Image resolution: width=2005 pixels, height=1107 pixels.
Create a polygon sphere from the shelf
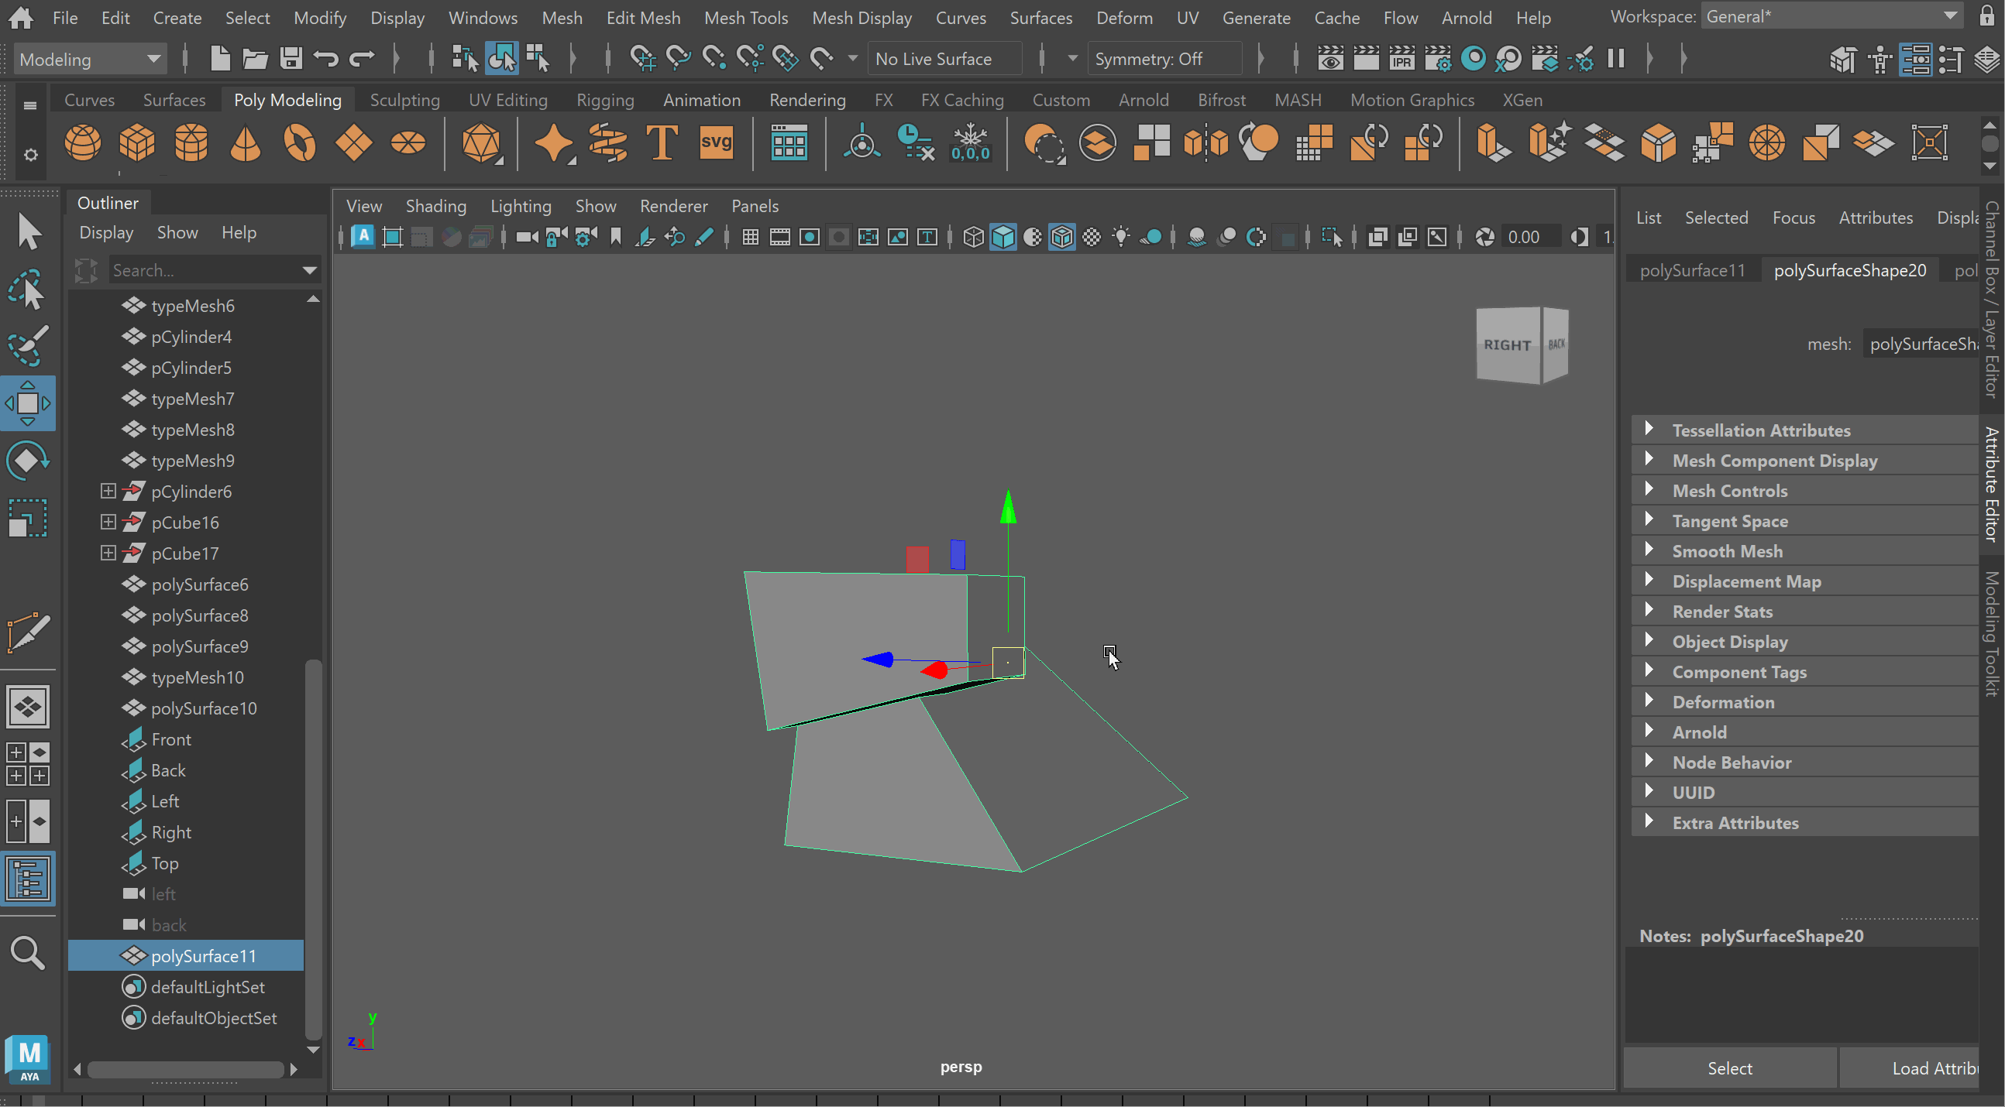82,143
